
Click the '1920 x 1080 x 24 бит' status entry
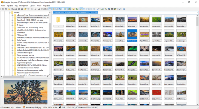click(x=50, y=107)
